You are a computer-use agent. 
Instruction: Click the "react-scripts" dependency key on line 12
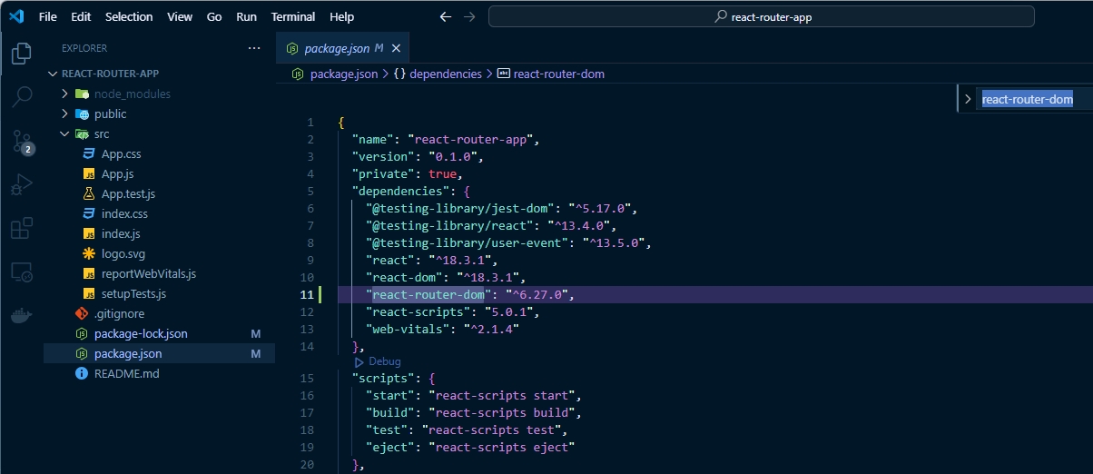[x=421, y=311]
